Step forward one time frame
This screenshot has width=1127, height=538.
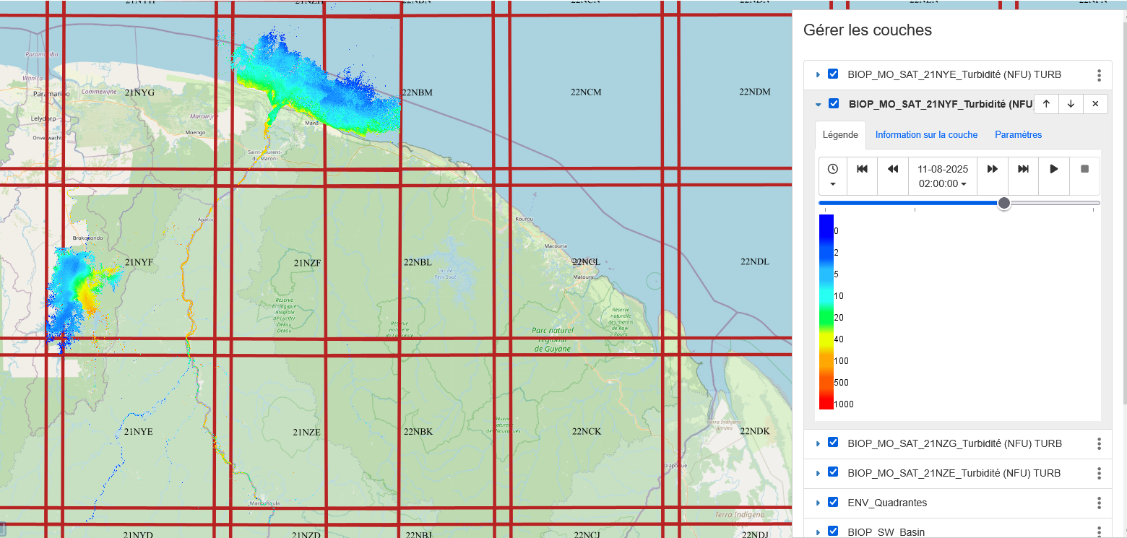993,169
